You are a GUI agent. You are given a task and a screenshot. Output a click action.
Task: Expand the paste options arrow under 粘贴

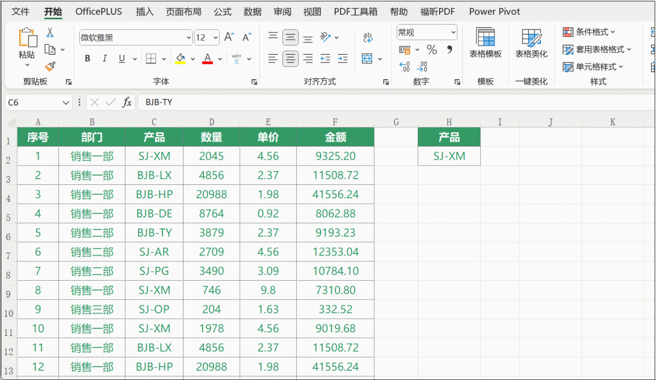(28, 65)
